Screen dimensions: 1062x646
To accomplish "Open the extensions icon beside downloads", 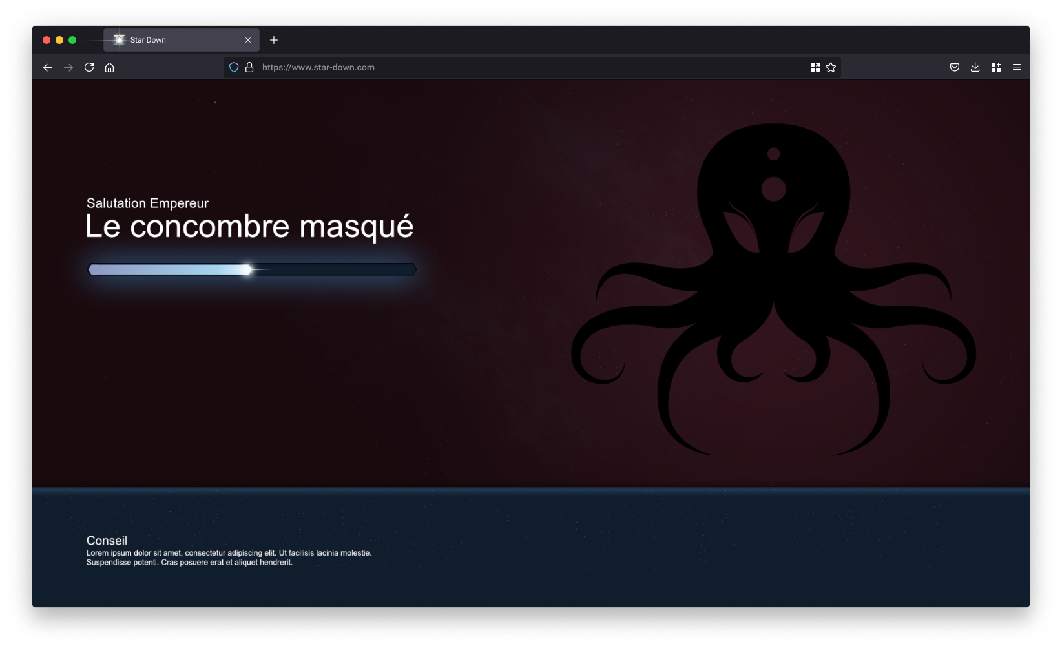I will 996,67.
